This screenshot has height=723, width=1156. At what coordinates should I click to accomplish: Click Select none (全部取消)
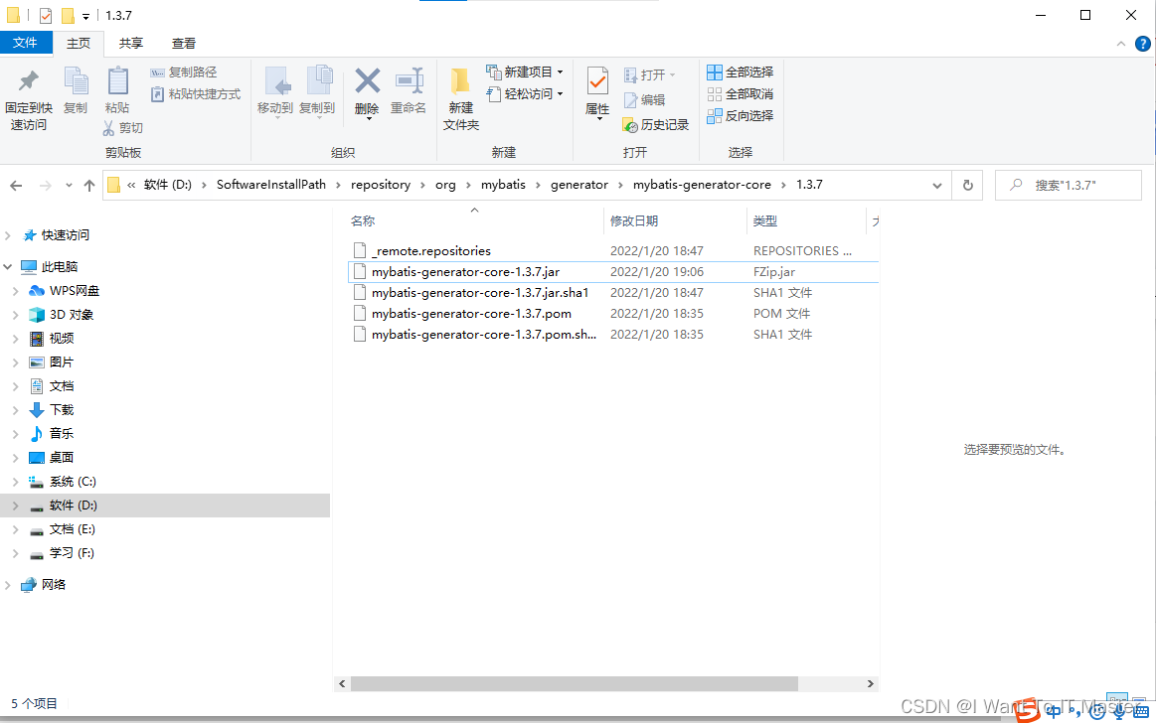click(x=741, y=94)
